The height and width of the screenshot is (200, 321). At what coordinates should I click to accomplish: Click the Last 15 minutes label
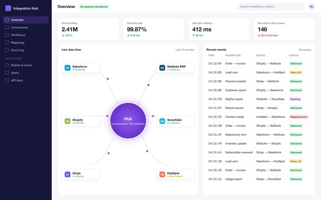(185, 50)
